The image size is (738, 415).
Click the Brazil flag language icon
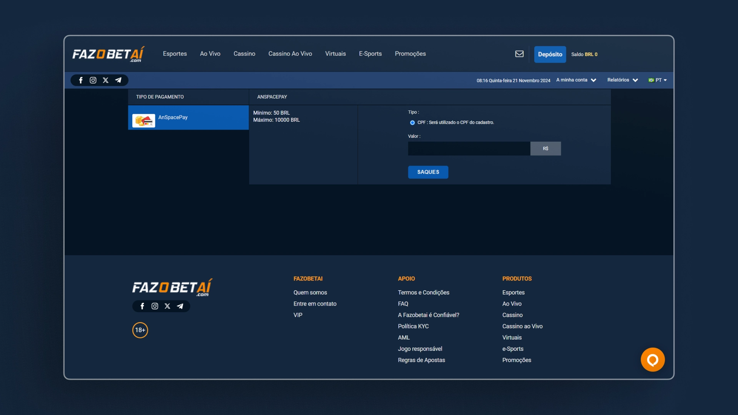[x=651, y=80]
